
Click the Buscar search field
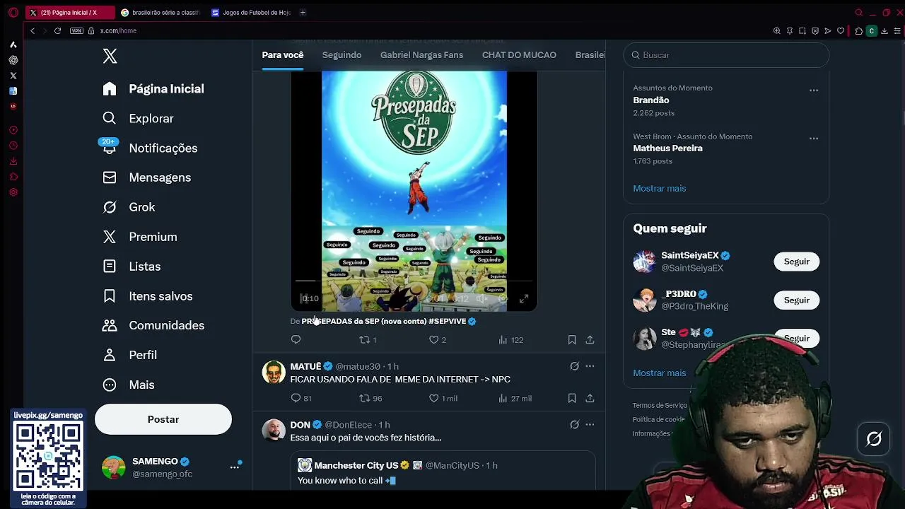(x=726, y=55)
